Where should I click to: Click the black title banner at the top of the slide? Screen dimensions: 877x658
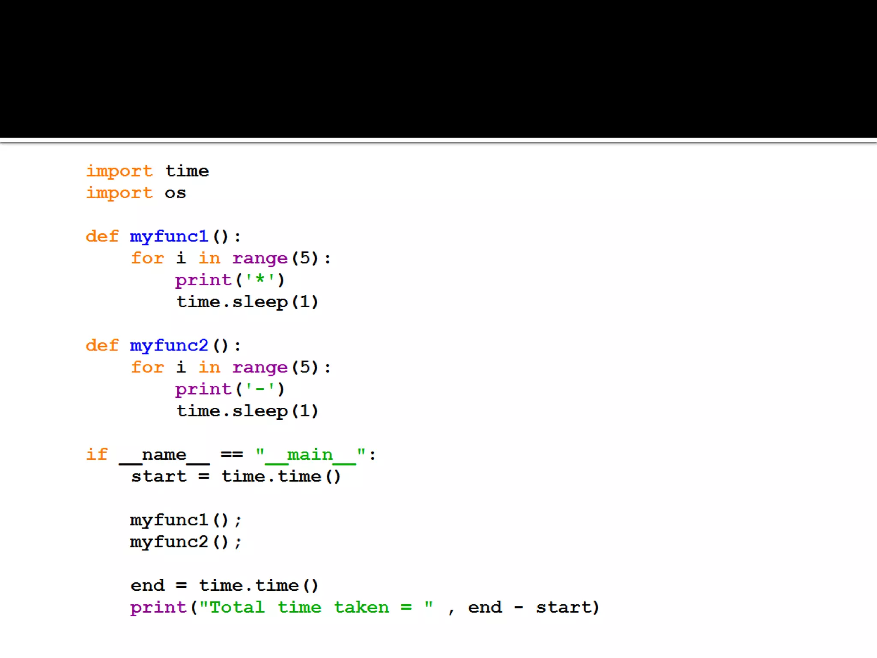tap(438, 69)
